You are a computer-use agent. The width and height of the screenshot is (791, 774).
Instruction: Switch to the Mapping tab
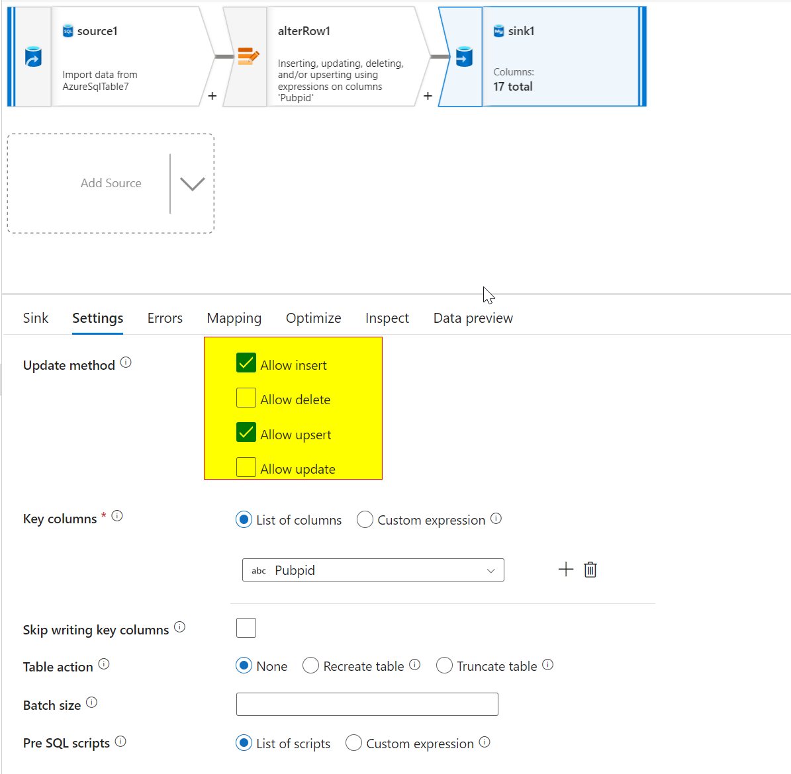(x=234, y=318)
